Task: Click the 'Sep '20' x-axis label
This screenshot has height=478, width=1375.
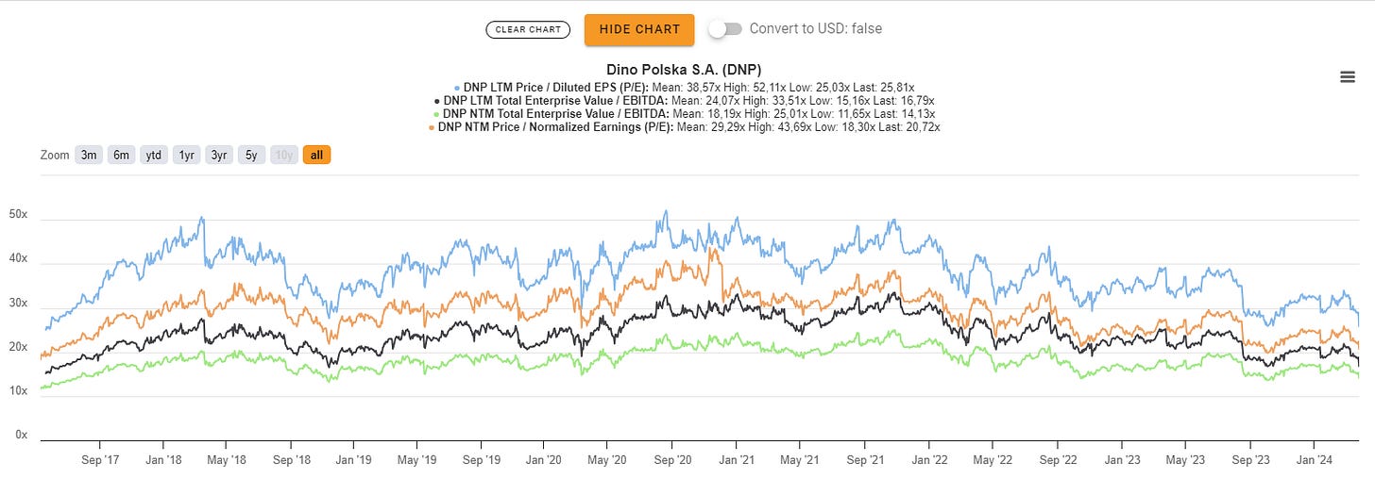Action: 672,460
